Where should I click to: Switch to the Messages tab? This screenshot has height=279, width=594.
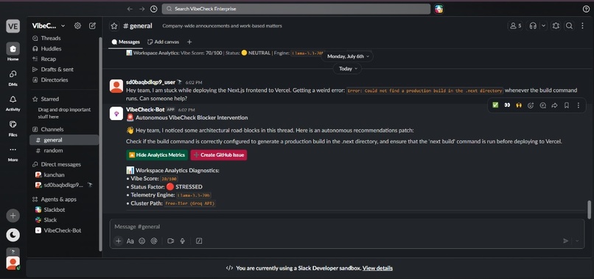click(x=126, y=42)
